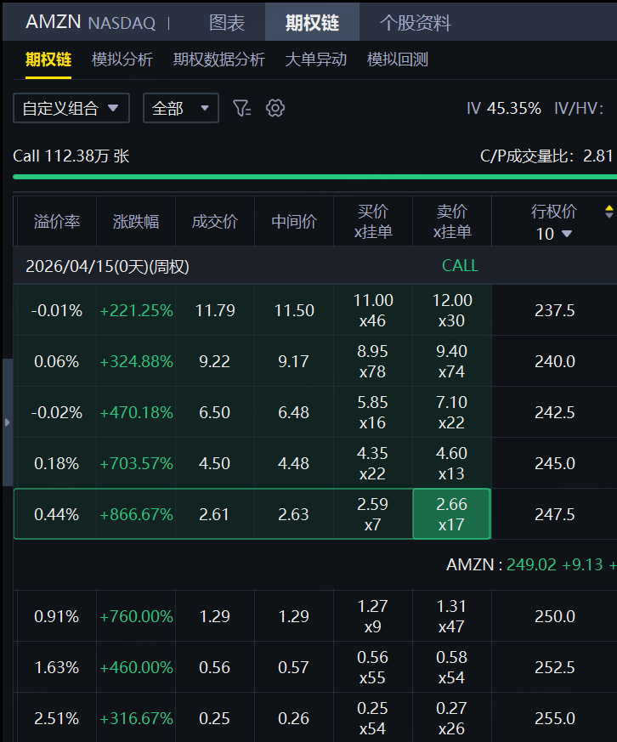Image resolution: width=617 pixels, height=742 pixels.
Task: Open the 个股资料 tab
Action: click(x=416, y=22)
